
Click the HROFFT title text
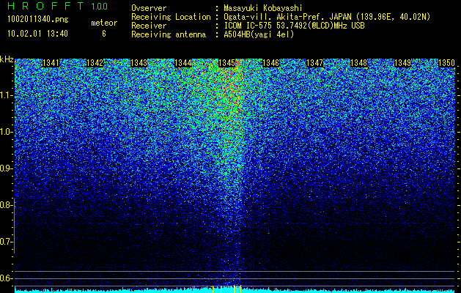pyautogui.click(x=45, y=6)
